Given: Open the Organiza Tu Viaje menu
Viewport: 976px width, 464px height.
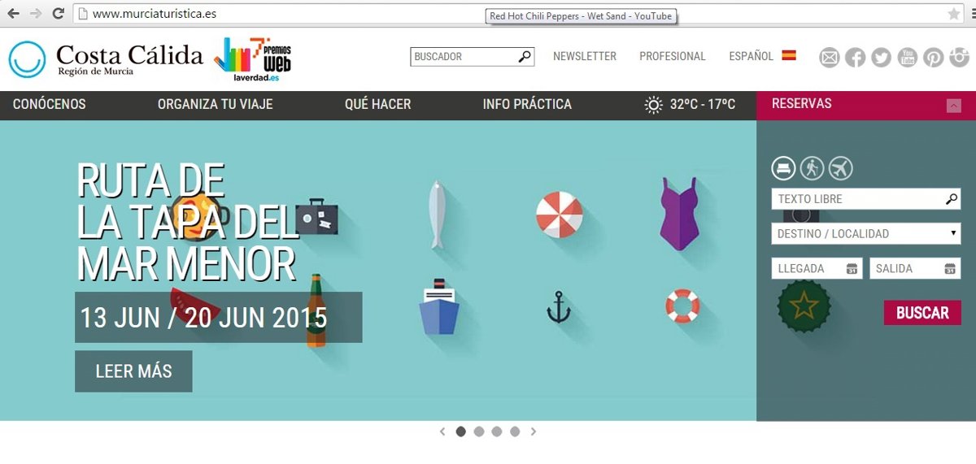Looking at the screenshot, I should coord(215,105).
